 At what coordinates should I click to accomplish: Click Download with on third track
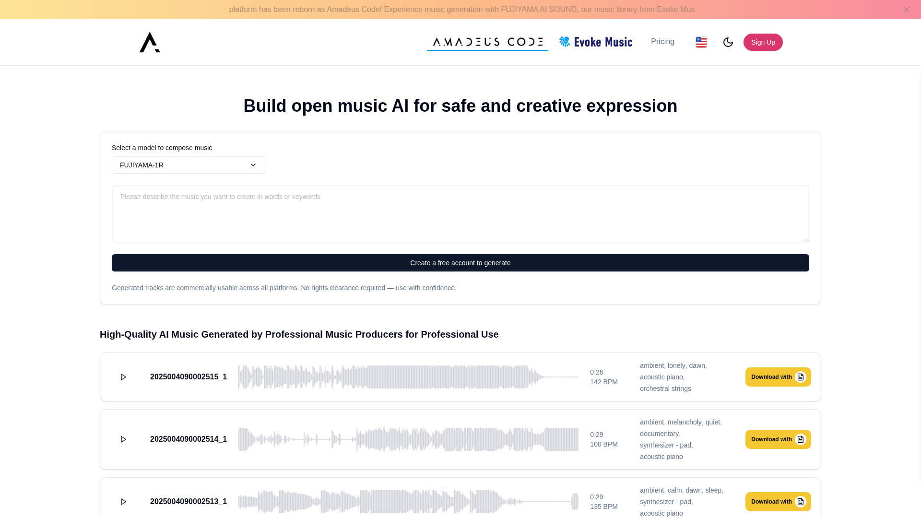point(771,502)
